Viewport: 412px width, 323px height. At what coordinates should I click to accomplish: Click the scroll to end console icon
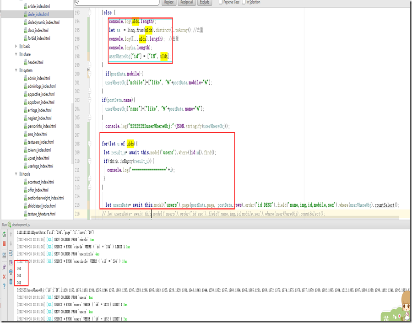tap(11, 263)
